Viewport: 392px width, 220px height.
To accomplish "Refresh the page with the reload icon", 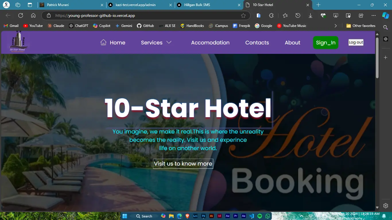I will point(21,15).
